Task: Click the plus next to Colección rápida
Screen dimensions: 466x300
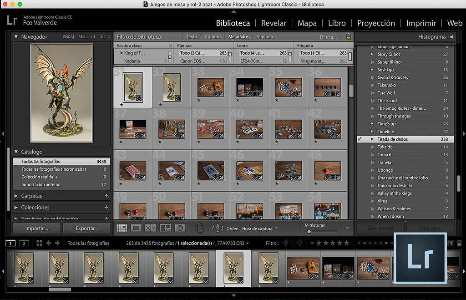Action: tap(56, 177)
